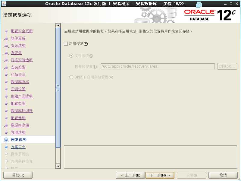This screenshot has height=181, width=241.
Task: Click the 浏览 browse button
Action: tap(227, 66)
